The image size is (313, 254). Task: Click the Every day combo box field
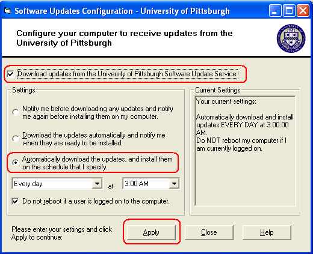[x=57, y=184]
